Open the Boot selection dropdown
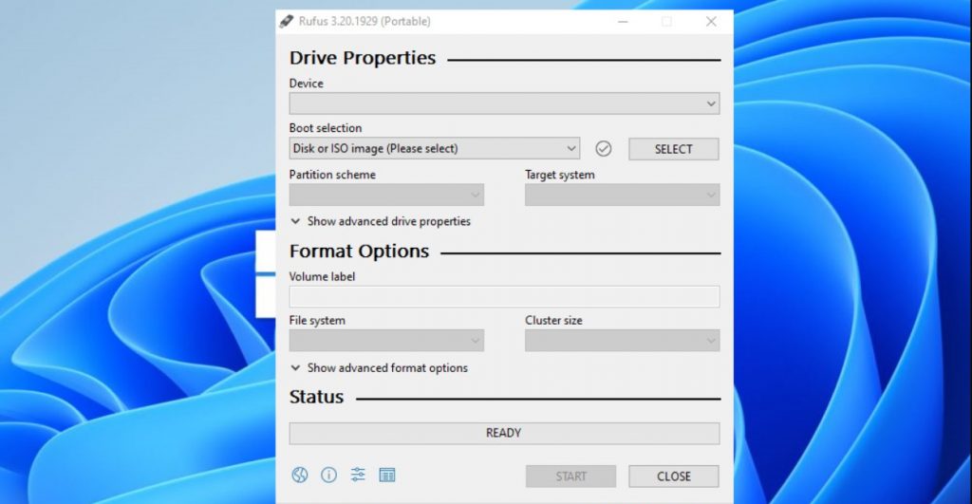The width and height of the screenshot is (972, 504). [434, 149]
